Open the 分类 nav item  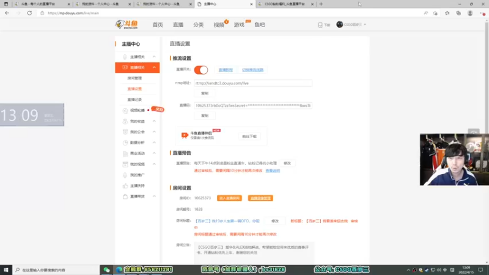[198, 24]
